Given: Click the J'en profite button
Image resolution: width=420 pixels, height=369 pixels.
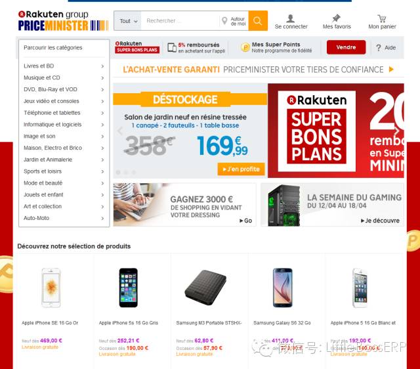Looking at the screenshot, I should 241,169.
